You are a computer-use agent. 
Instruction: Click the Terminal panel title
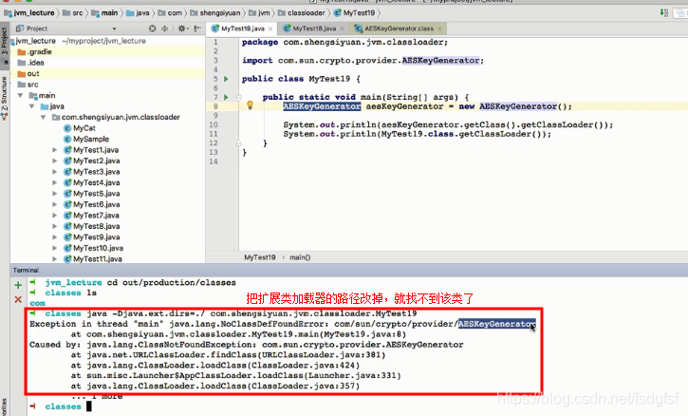click(26, 270)
